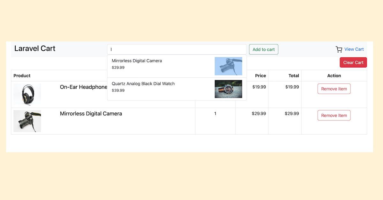Click the watch image in suggestions list
Viewport: 383px width, 200px height.
(228, 89)
